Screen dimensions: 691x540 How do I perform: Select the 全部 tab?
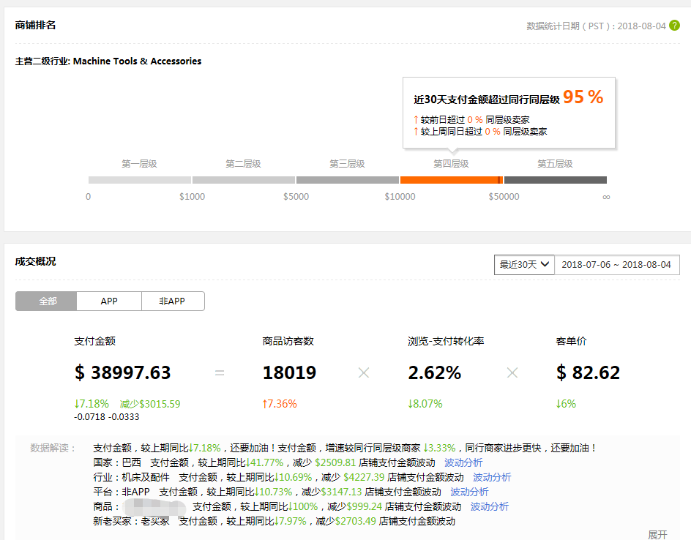46,301
